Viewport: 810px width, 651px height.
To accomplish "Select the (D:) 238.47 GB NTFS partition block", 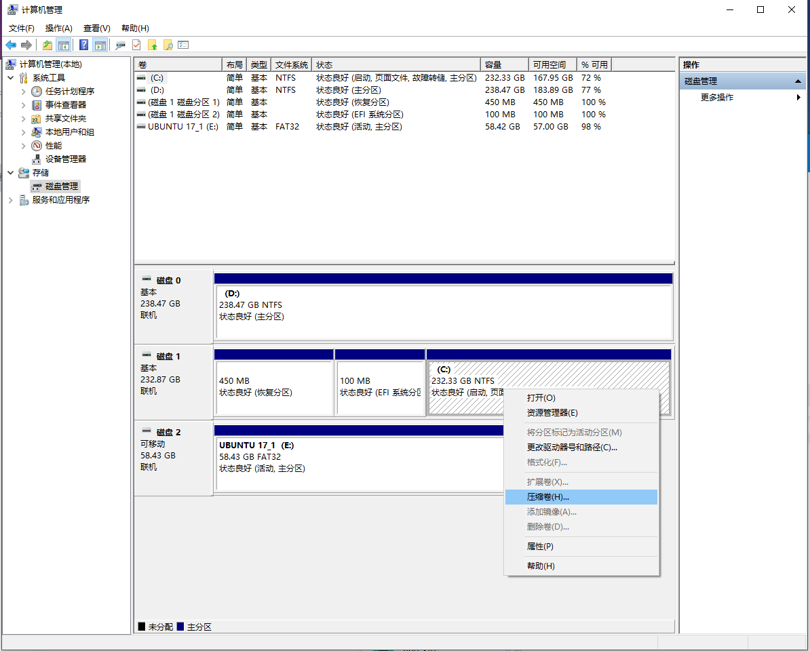I will click(444, 312).
